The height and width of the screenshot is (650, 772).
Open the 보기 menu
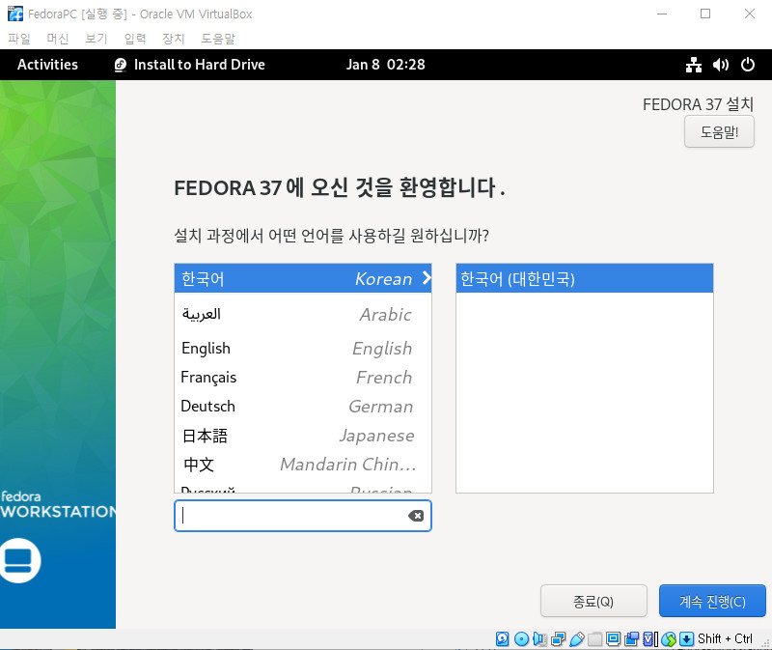pyautogui.click(x=96, y=39)
